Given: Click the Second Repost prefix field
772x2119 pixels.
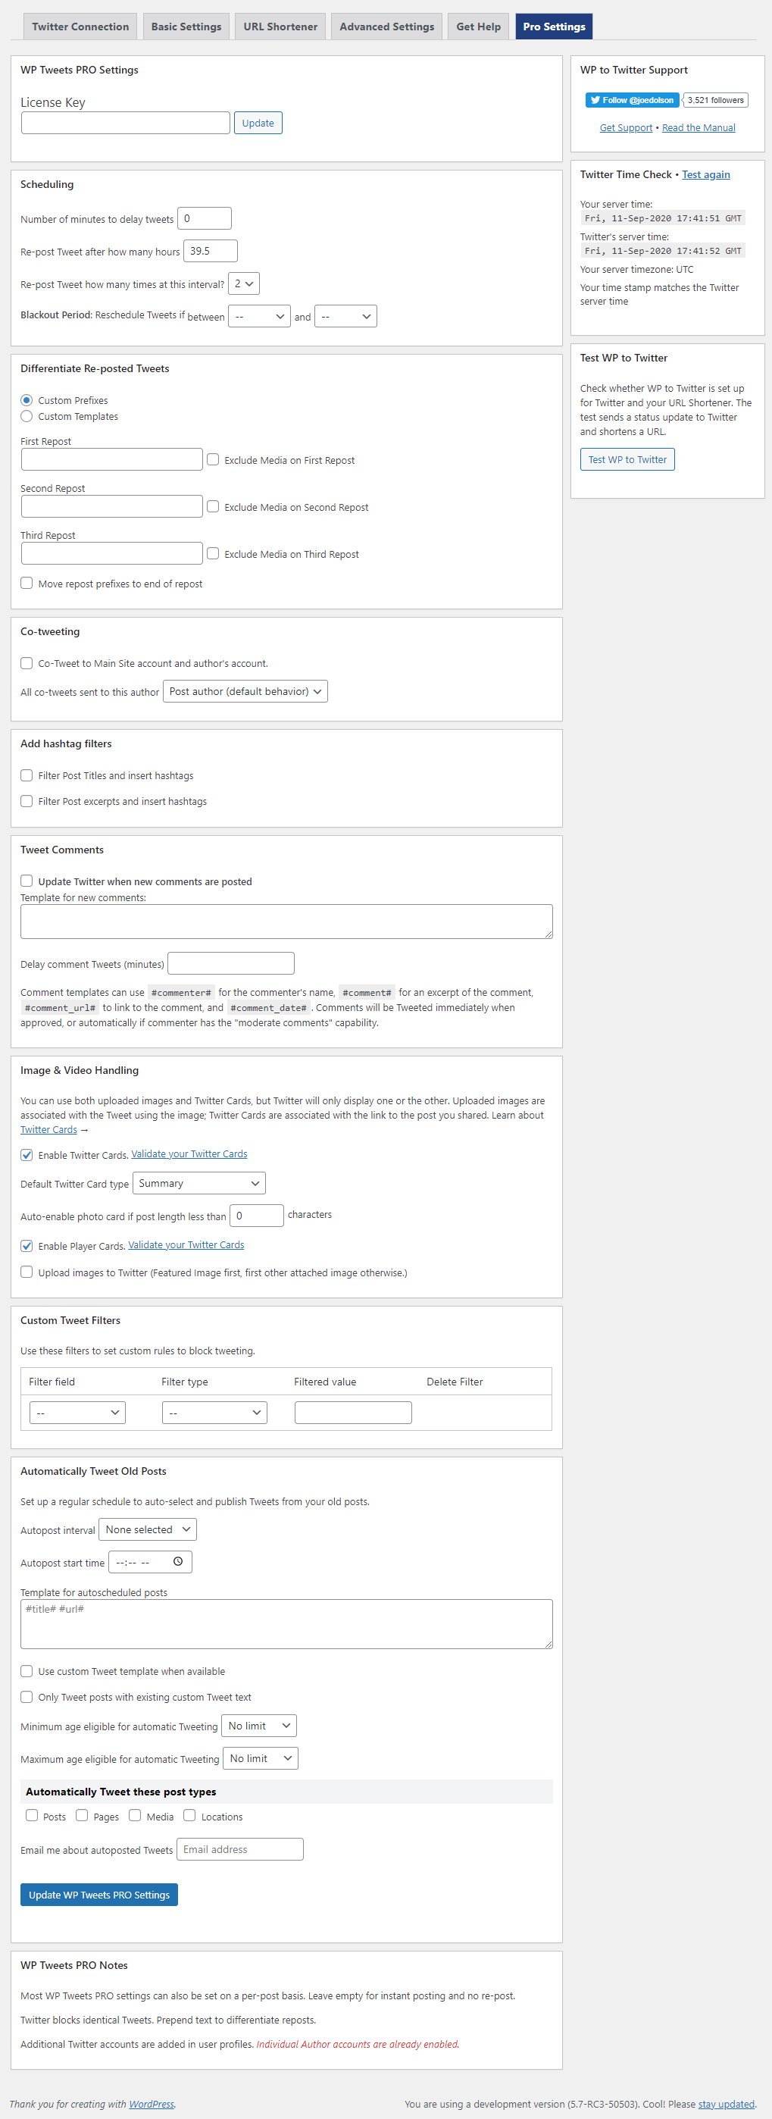Looking at the screenshot, I should click(112, 506).
